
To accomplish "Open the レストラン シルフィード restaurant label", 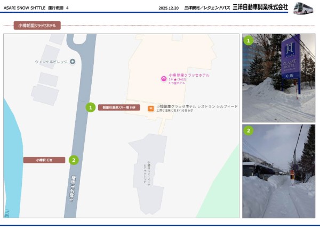I will click(x=196, y=106).
